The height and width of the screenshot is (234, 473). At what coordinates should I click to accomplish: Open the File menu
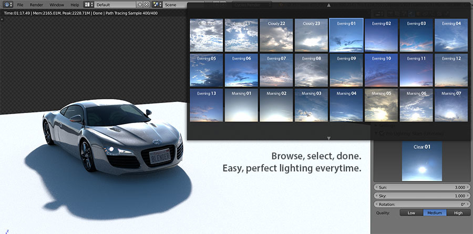click(20, 4)
